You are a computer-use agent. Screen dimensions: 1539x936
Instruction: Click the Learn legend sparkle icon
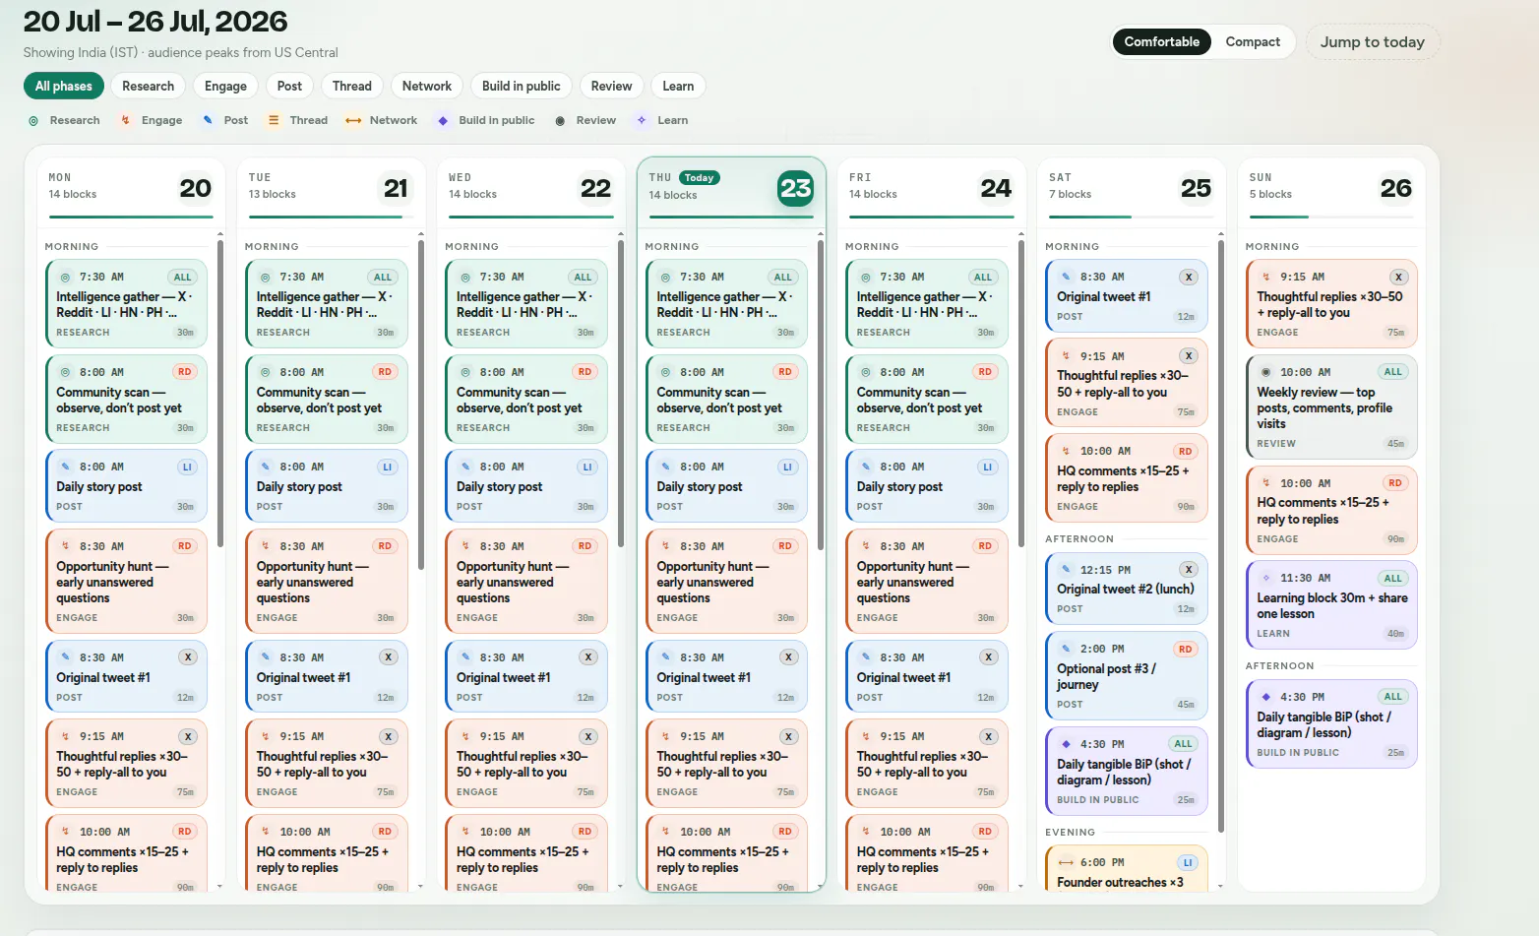click(642, 121)
